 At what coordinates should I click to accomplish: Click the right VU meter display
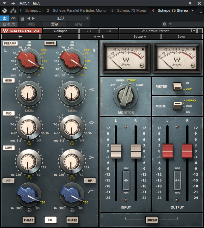177,58
